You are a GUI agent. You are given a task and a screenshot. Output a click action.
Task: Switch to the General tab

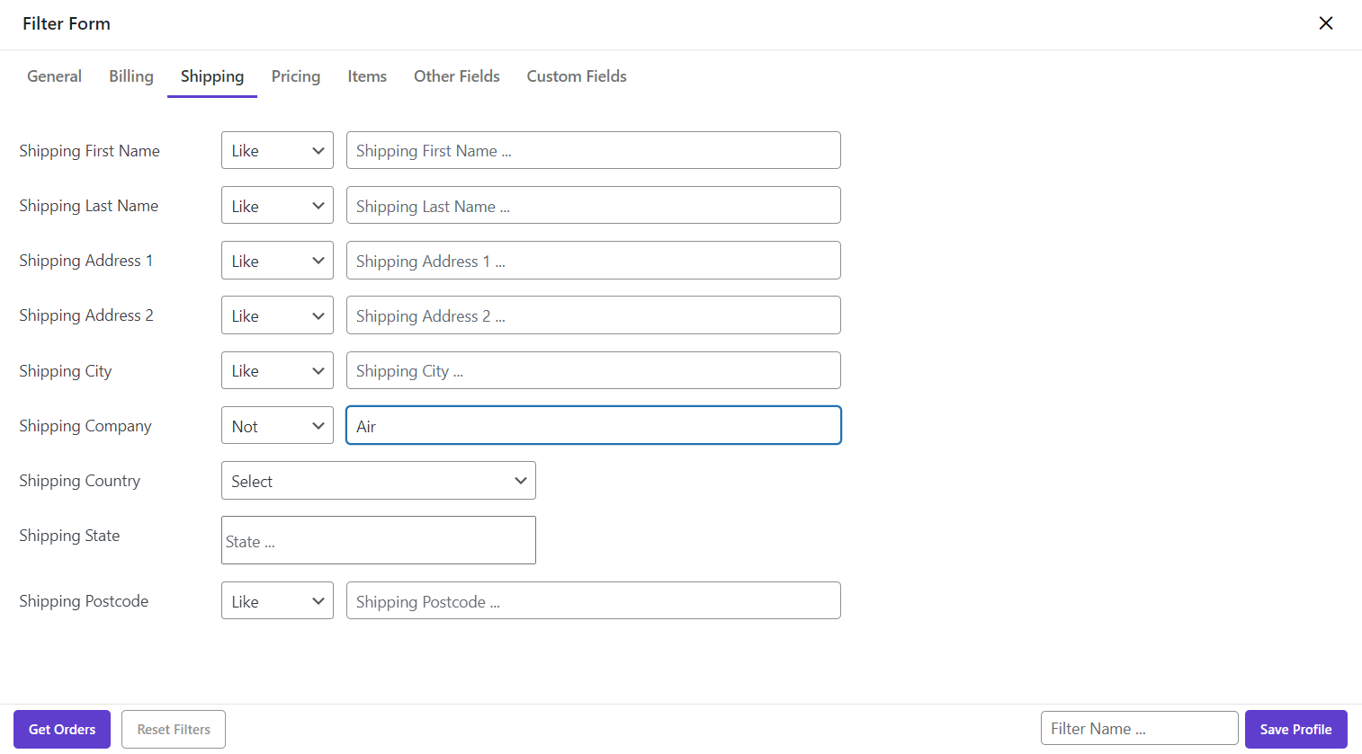(54, 76)
